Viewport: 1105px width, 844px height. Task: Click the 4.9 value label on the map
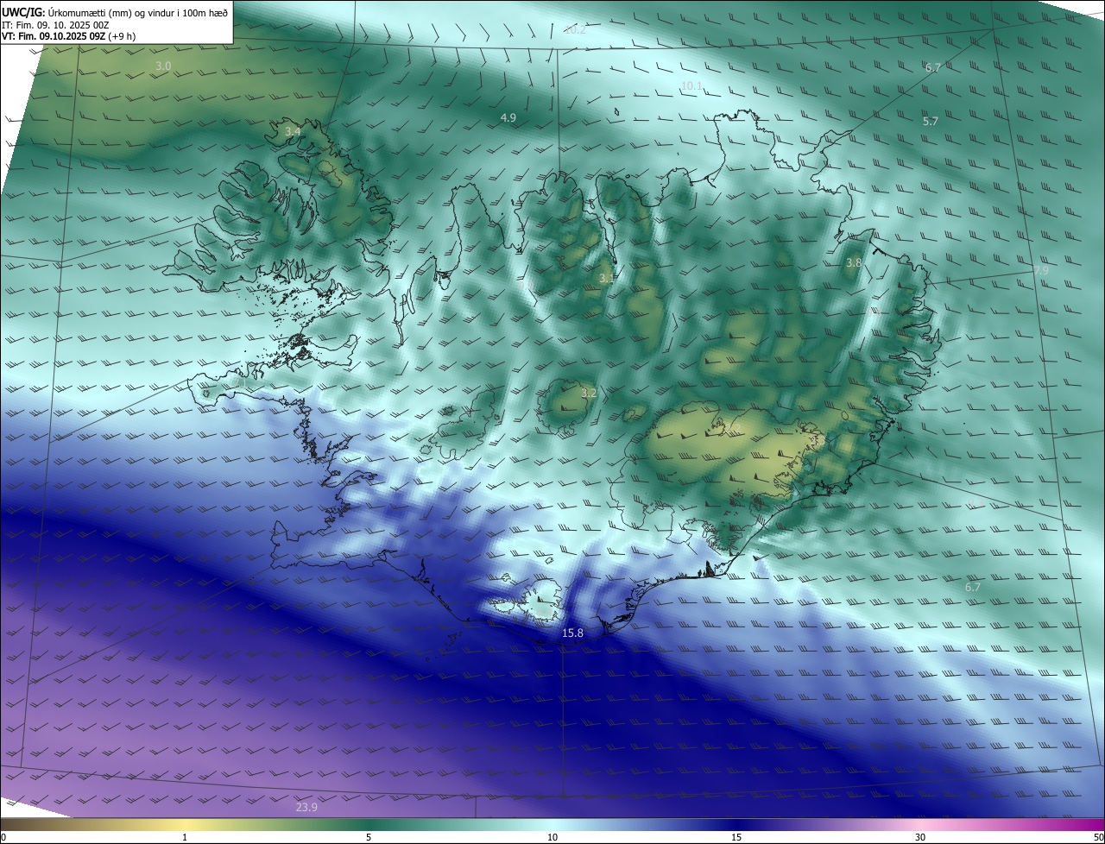(508, 117)
